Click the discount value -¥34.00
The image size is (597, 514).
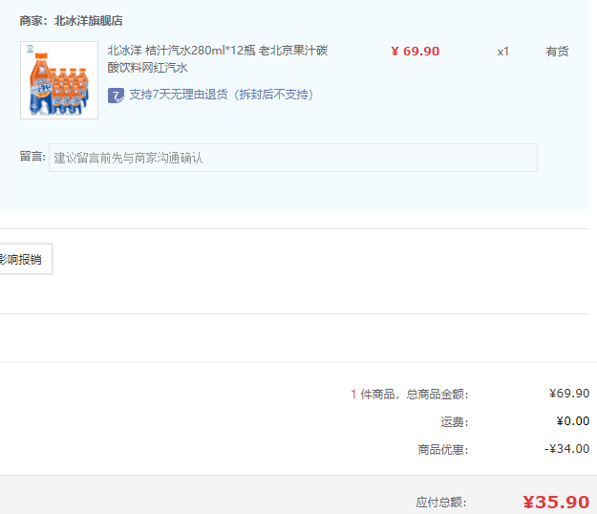click(x=567, y=448)
